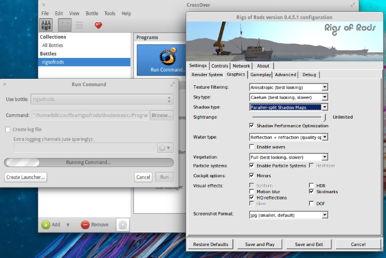This screenshot has width=386, height=258.
Task: Open the gear settings button below bottle list
Action: [x=122, y=224]
